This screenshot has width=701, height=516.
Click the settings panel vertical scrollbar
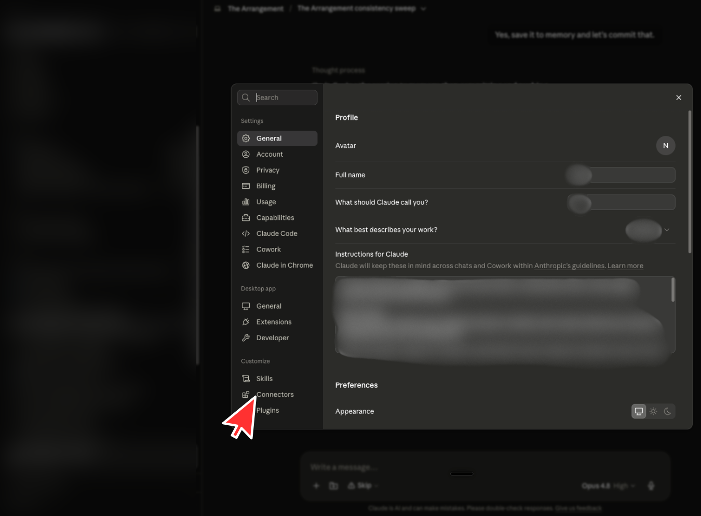[690, 182]
